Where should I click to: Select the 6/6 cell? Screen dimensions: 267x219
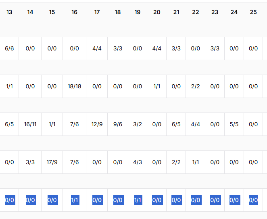pos(9,48)
